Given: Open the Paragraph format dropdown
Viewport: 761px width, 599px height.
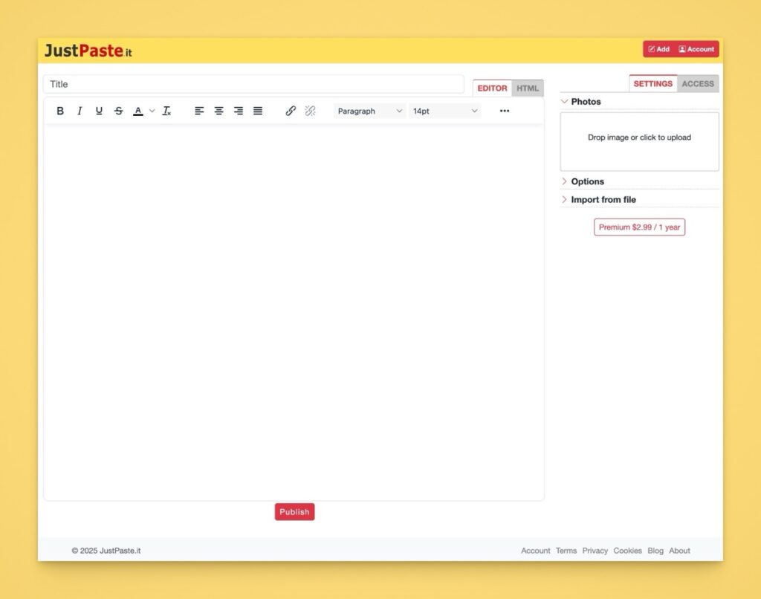Looking at the screenshot, I should pyautogui.click(x=369, y=111).
